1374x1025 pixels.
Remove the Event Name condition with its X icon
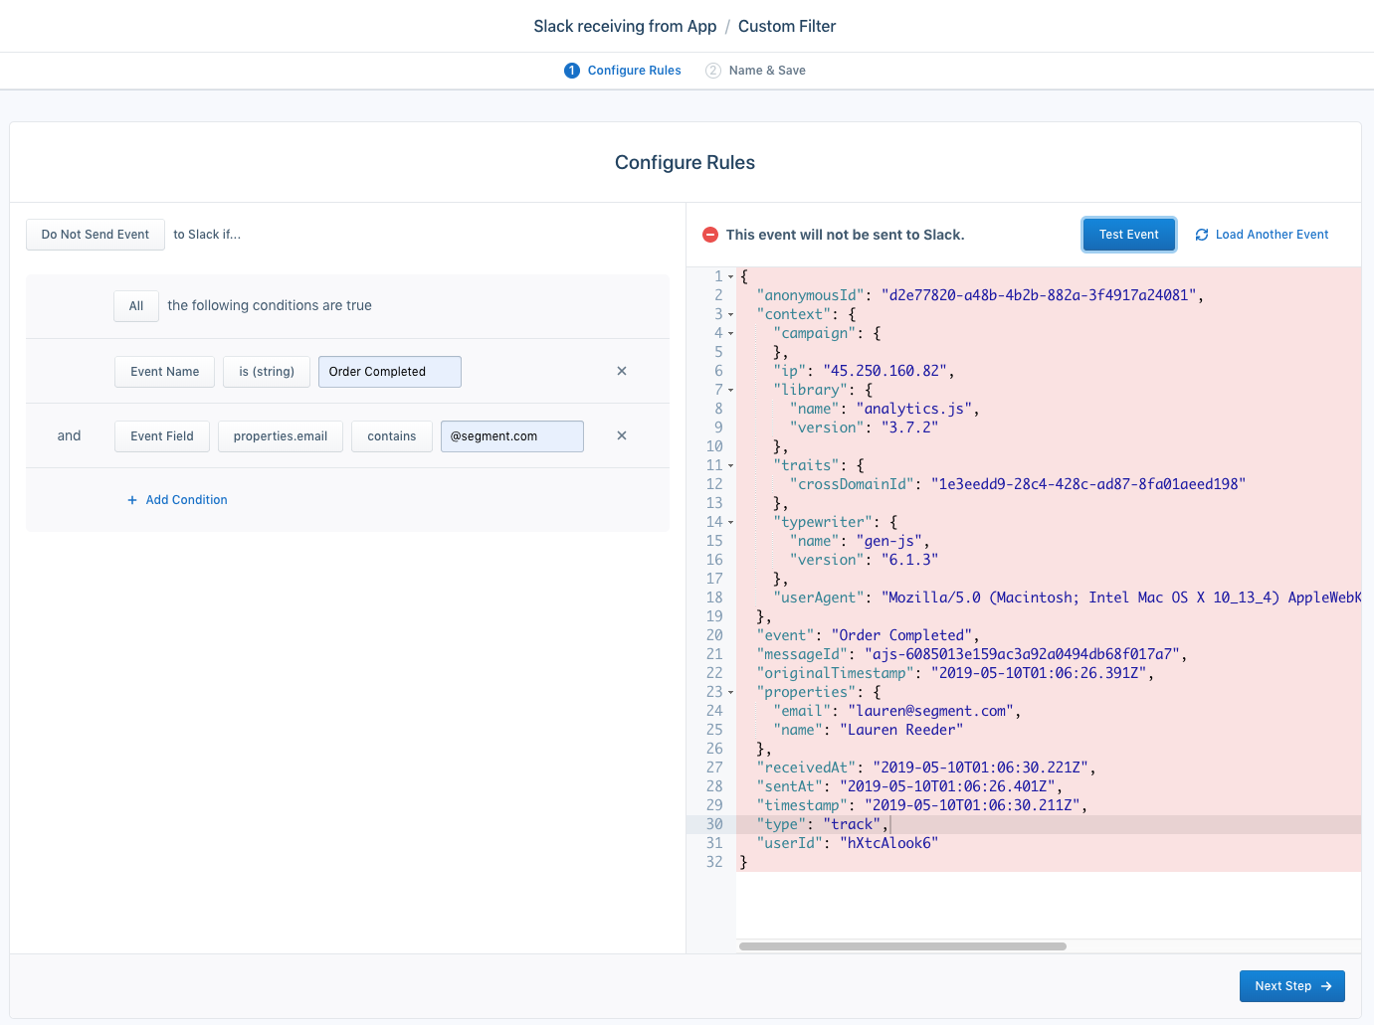621,371
